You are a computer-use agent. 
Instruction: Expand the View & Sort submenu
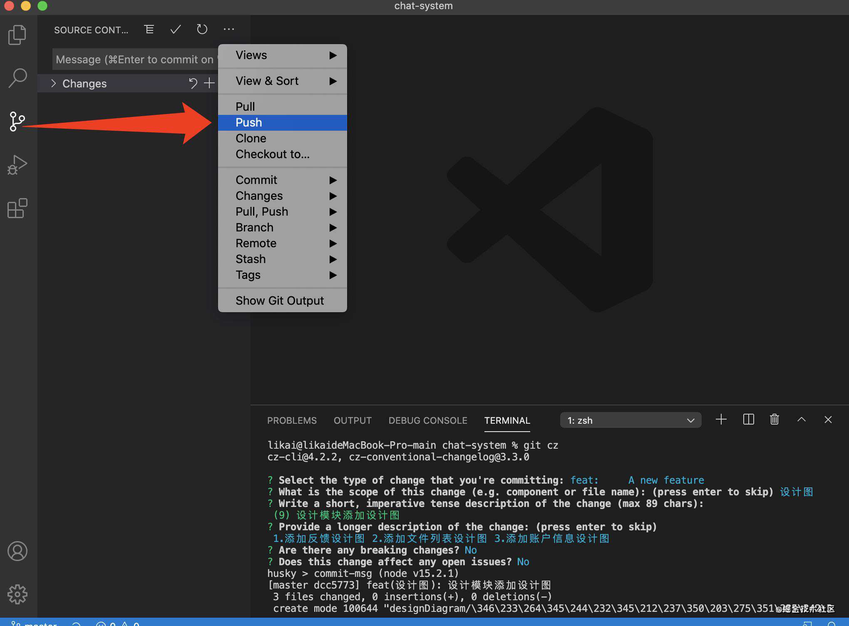click(x=282, y=81)
